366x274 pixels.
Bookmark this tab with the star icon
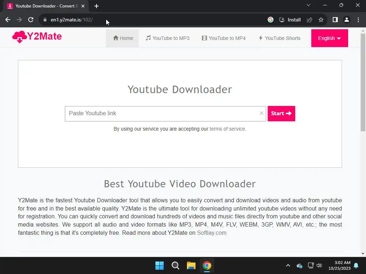tap(321, 20)
